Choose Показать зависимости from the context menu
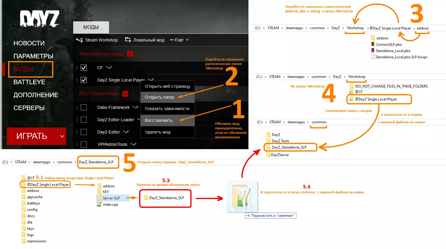The width and height of the screenshot is (446, 249). [x=167, y=109]
